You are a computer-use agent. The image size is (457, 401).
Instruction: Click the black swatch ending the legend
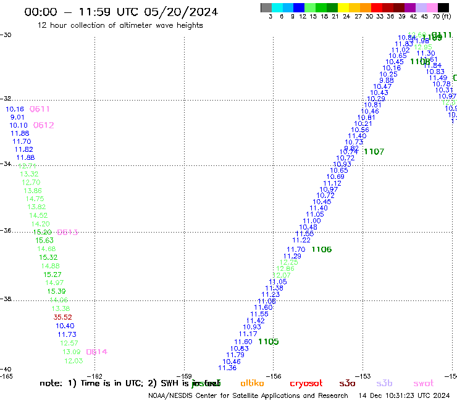pos(443,7)
